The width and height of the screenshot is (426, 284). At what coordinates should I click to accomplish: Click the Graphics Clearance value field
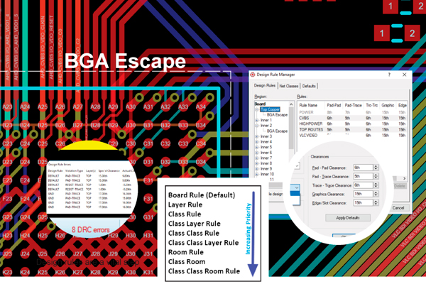tap(362, 193)
